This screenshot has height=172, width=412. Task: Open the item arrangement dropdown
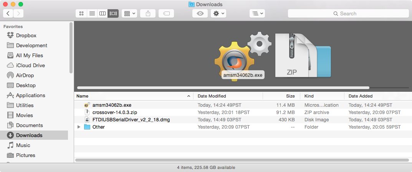coord(129,14)
